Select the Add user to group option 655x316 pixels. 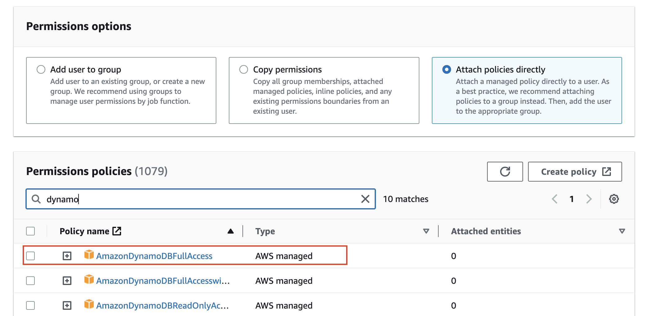tap(41, 69)
